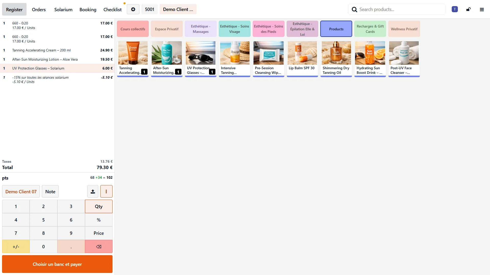
Task: Tap the decimal point key
Action: point(71,246)
